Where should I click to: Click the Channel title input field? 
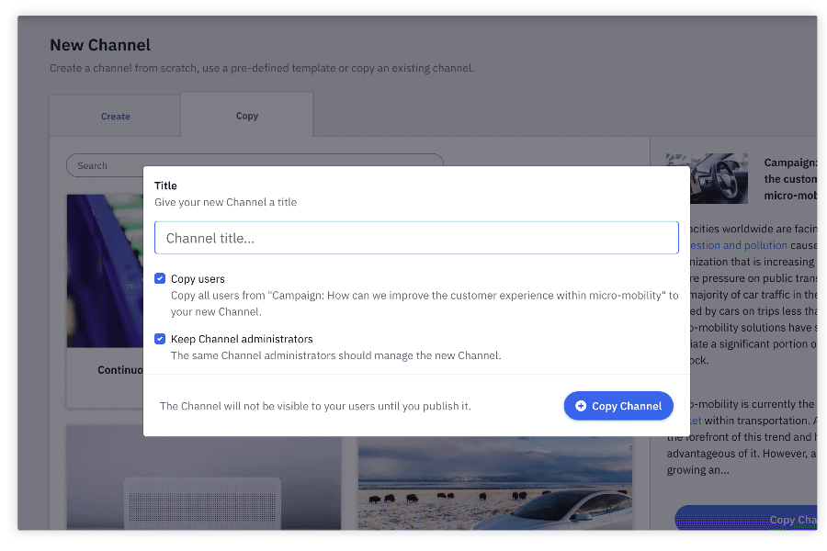[416, 238]
